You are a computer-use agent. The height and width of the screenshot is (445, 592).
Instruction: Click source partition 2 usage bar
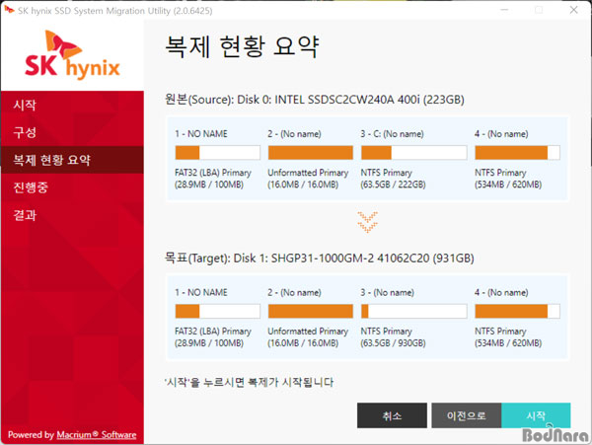pos(311,153)
